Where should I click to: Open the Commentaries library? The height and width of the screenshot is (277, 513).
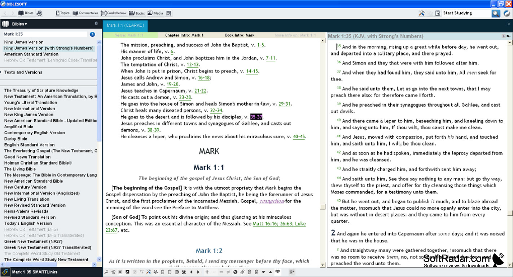pos(85,13)
